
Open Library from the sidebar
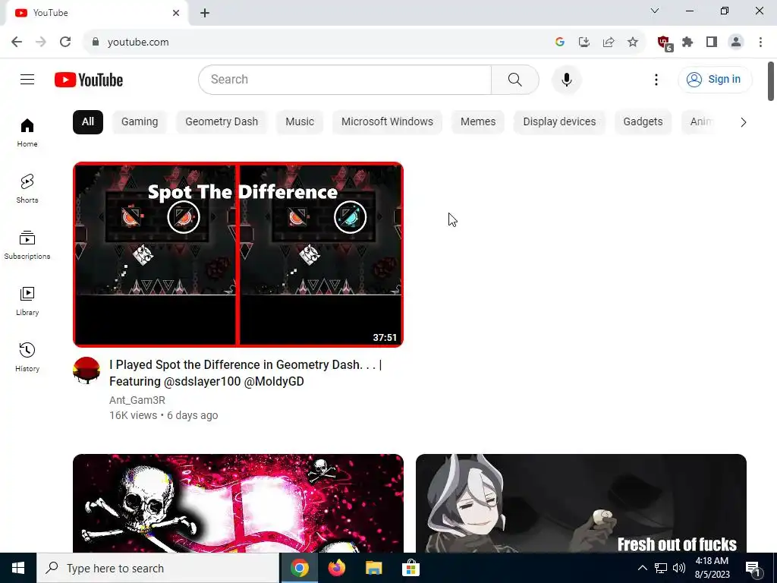[27, 301]
